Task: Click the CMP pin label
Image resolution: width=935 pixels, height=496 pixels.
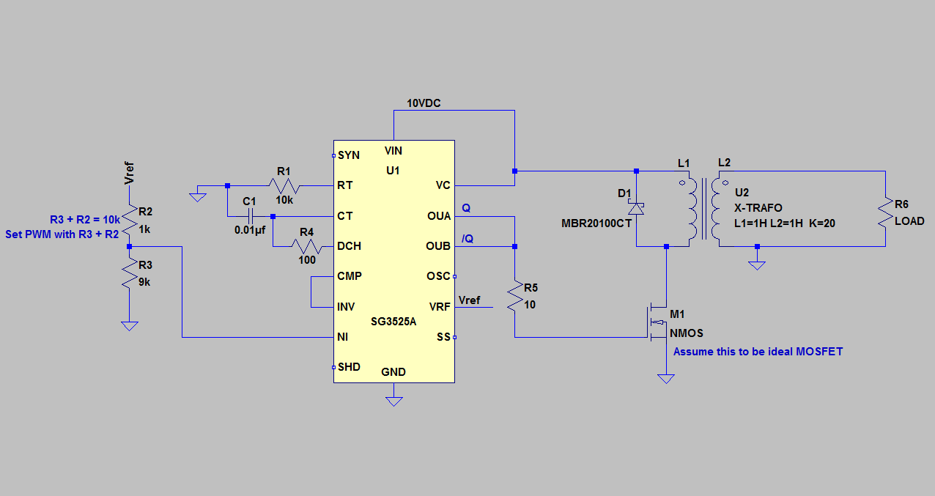Action: (350, 276)
